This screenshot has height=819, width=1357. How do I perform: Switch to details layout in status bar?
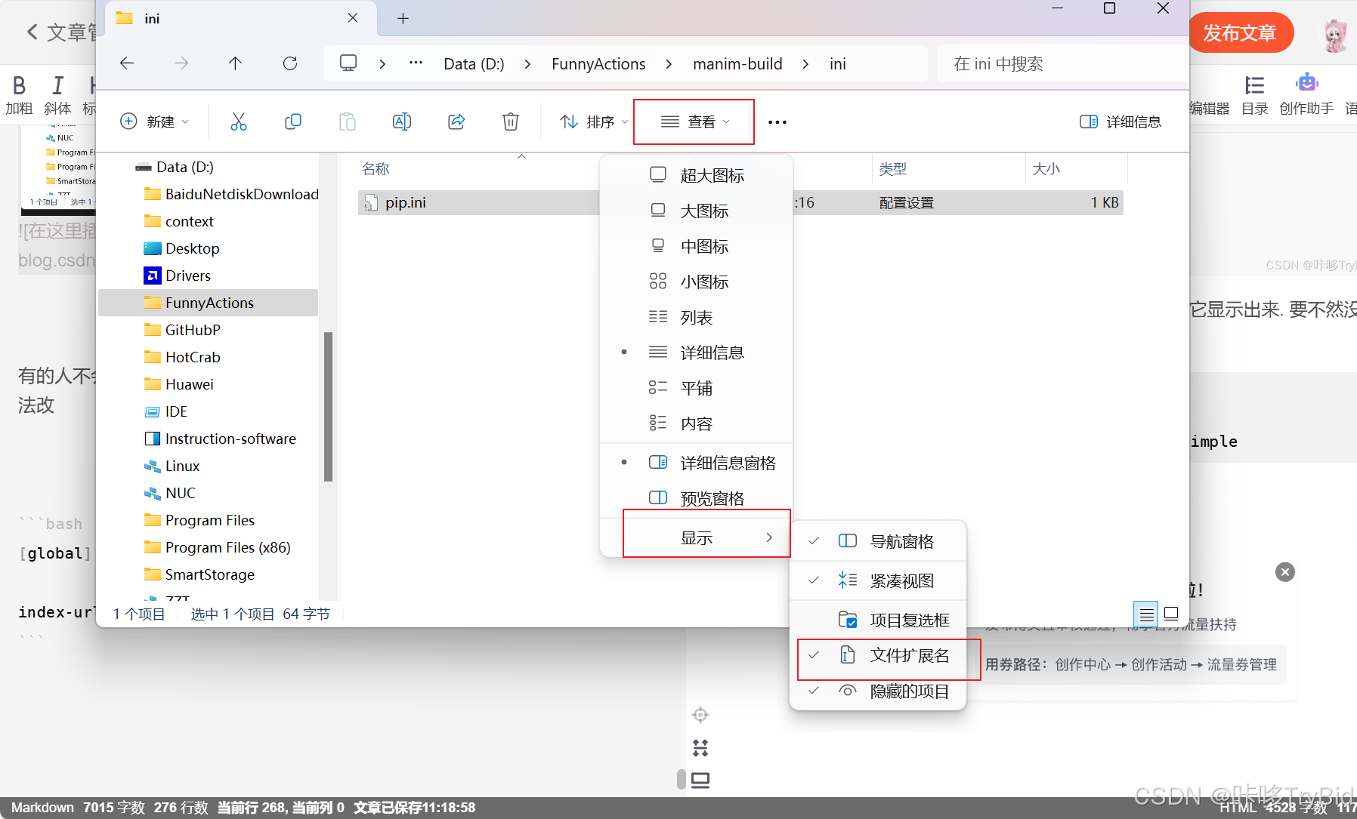pyautogui.click(x=1146, y=614)
